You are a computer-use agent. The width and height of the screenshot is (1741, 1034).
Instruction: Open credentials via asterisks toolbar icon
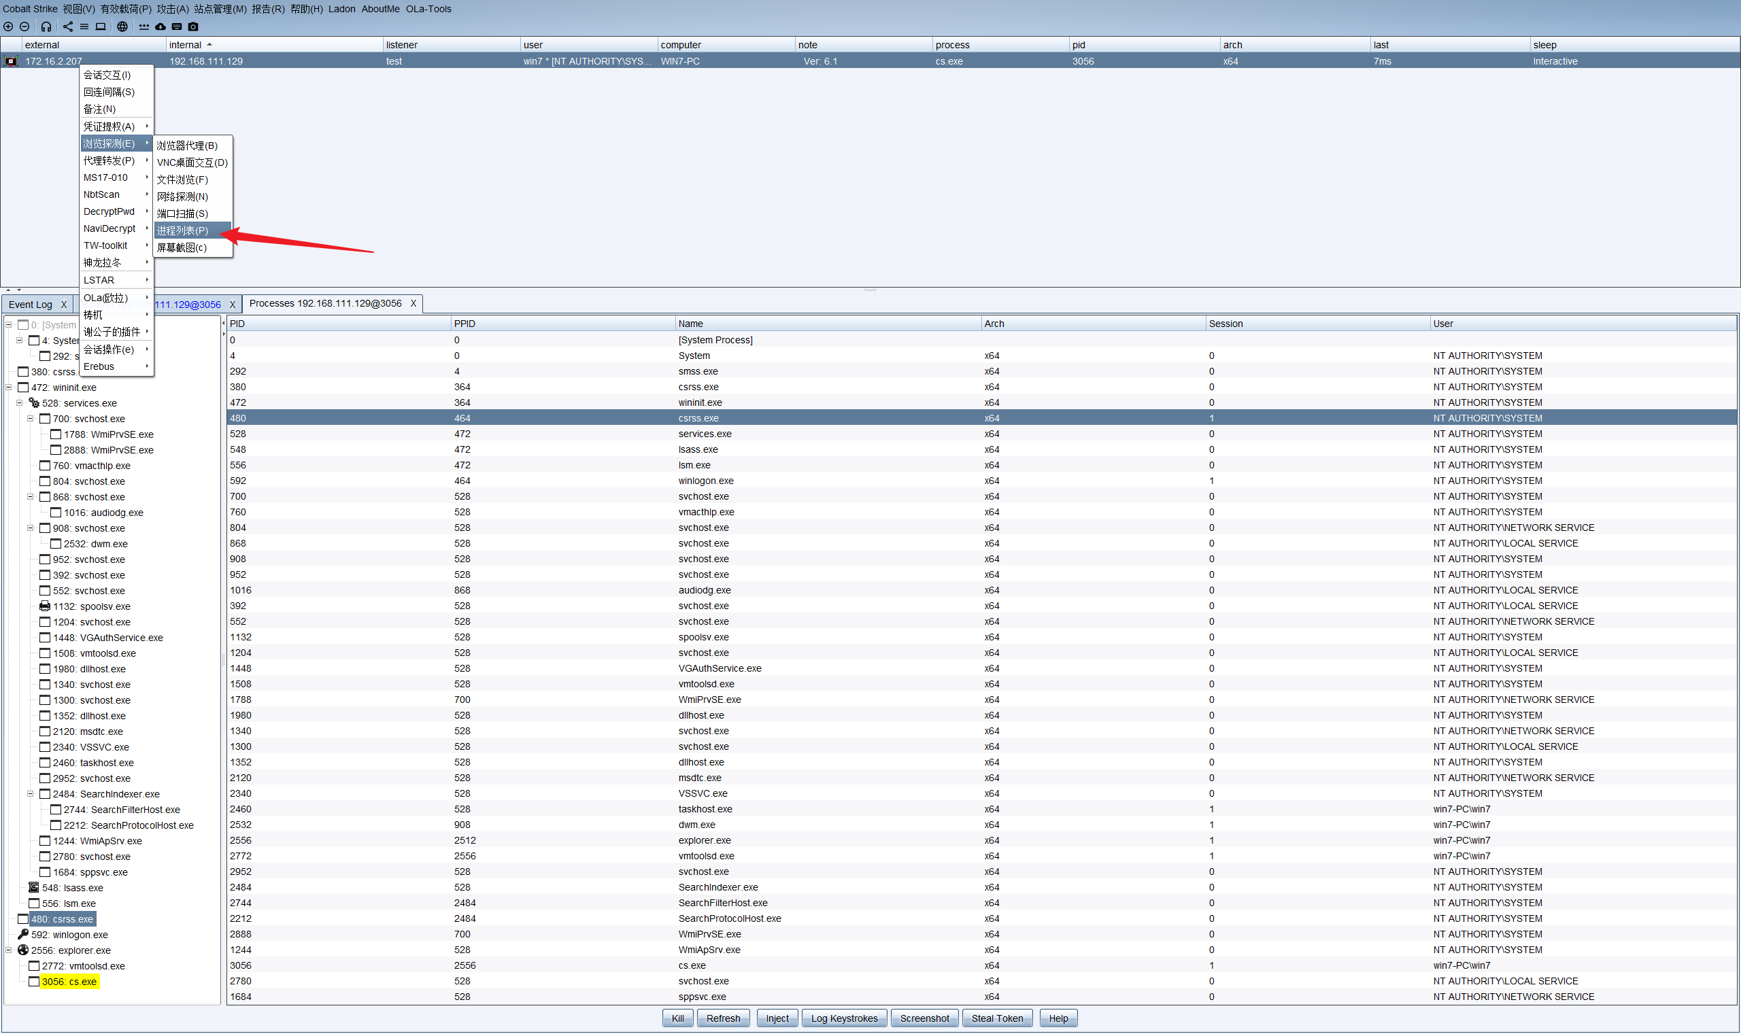[x=143, y=27]
